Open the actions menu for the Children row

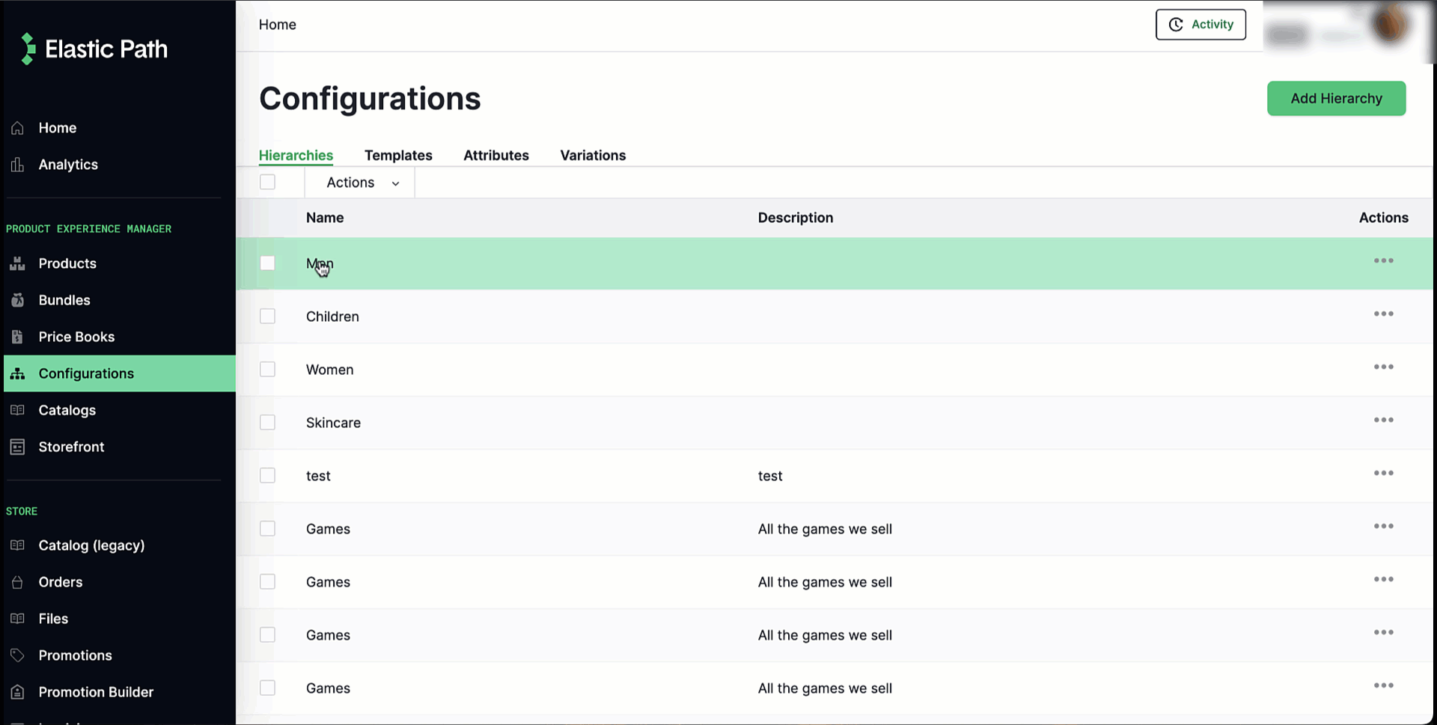1383,313
